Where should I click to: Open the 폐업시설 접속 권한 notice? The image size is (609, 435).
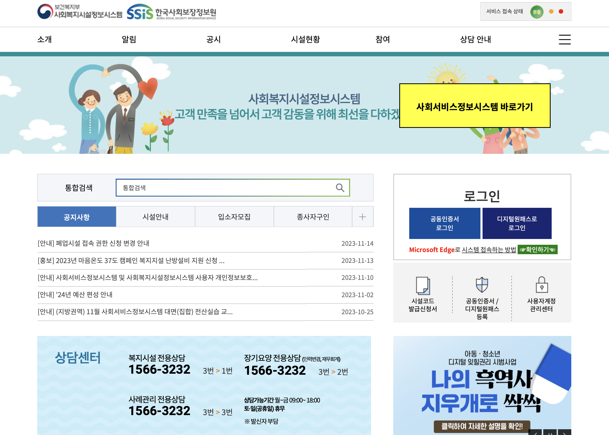click(93, 243)
